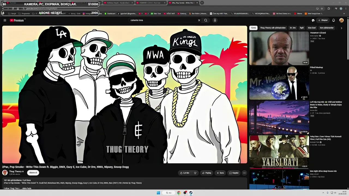
Task: Close the TRAMVAY CÜCESİ browser tab
Action: (165, 3)
